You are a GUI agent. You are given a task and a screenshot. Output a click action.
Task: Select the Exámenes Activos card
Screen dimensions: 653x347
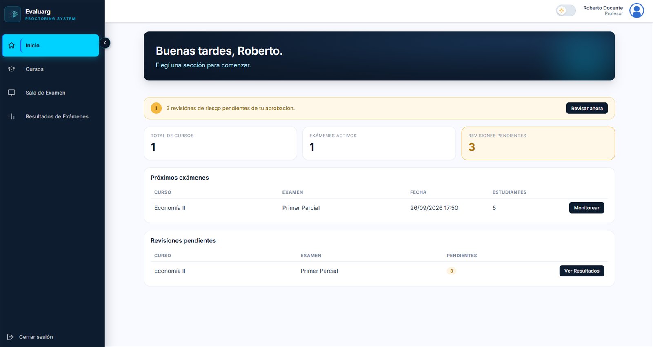[x=379, y=143]
